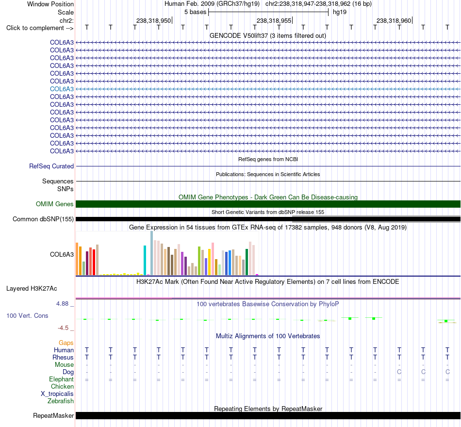Click the 'Click to complement -->' label
Screen dimensions: 461x427
pos(40,28)
